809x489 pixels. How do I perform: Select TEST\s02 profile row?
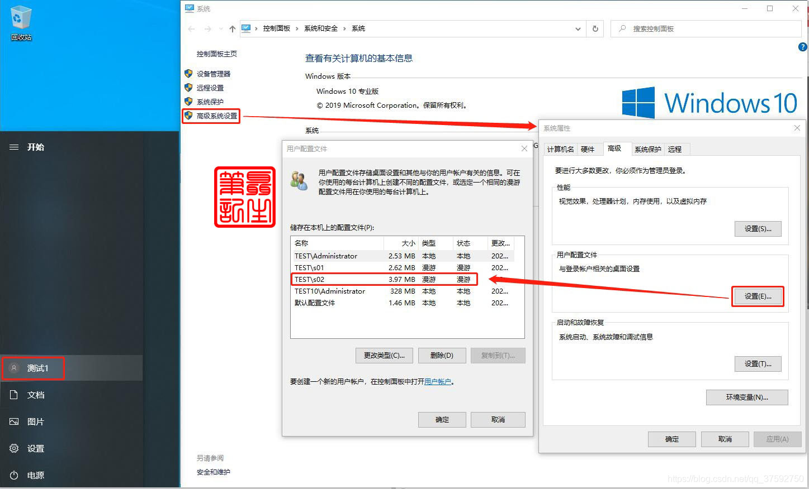(402, 280)
